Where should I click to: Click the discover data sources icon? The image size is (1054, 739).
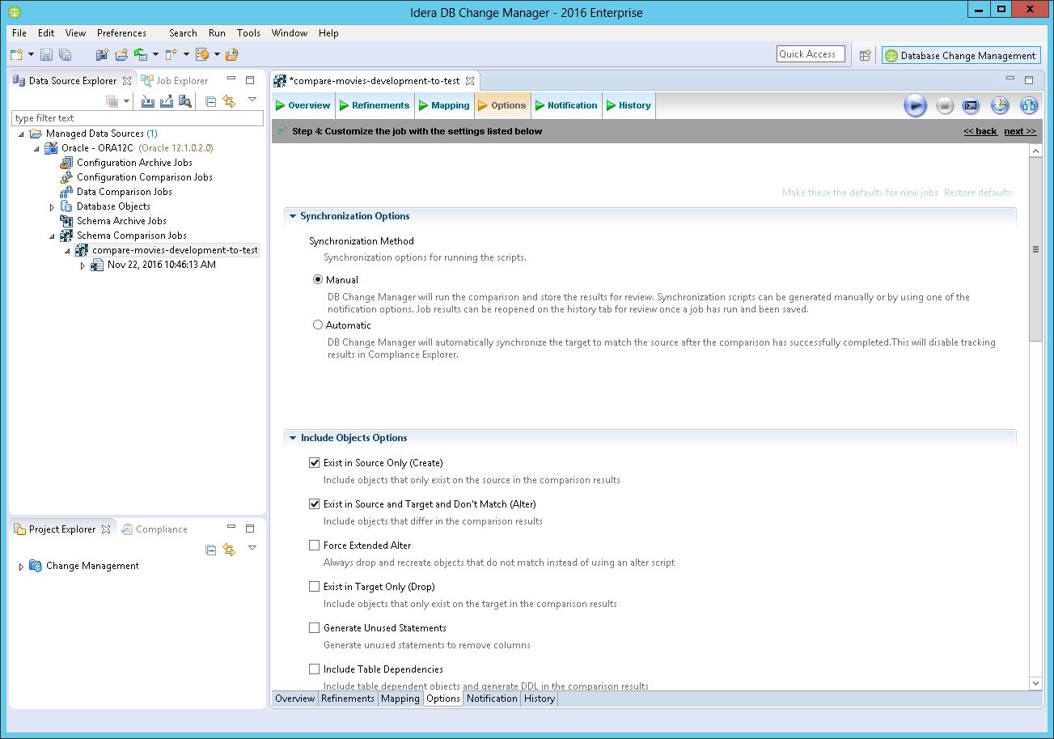[185, 101]
